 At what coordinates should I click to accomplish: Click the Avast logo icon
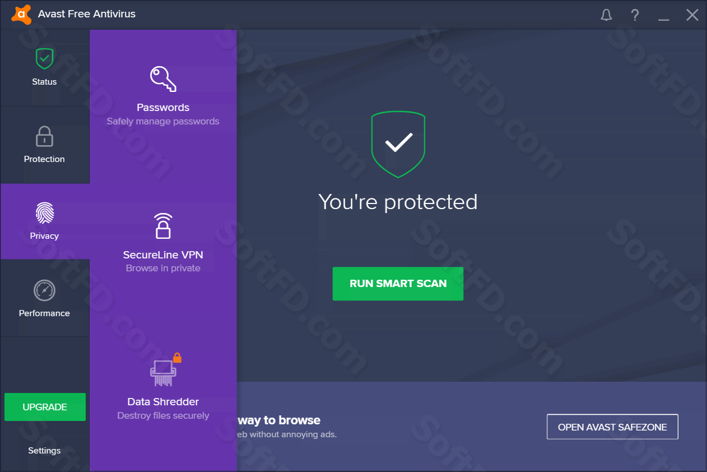tap(21, 15)
